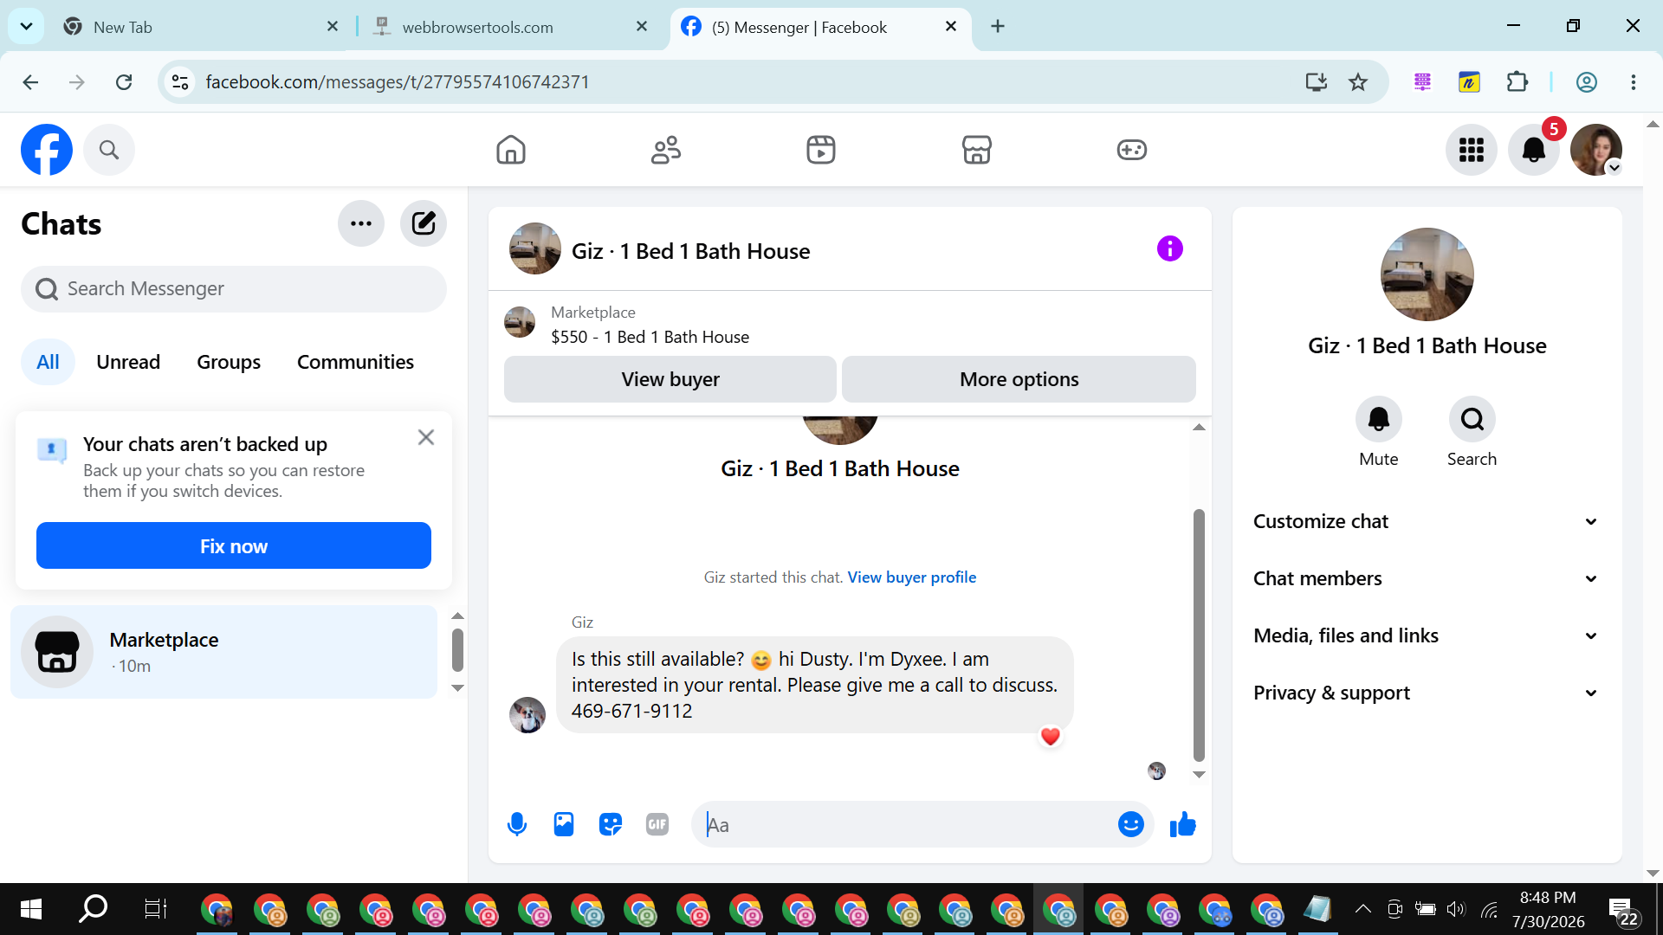Screen dimensions: 1663x935
Task: Click the View buyer button
Action: (670, 379)
